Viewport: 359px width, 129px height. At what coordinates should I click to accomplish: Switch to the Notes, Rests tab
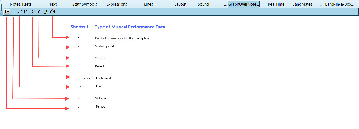tap(21, 4)
